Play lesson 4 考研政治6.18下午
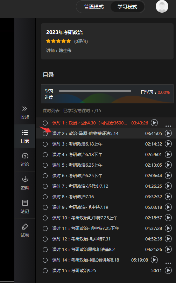The image size is (176, 283). coord(168,154)
